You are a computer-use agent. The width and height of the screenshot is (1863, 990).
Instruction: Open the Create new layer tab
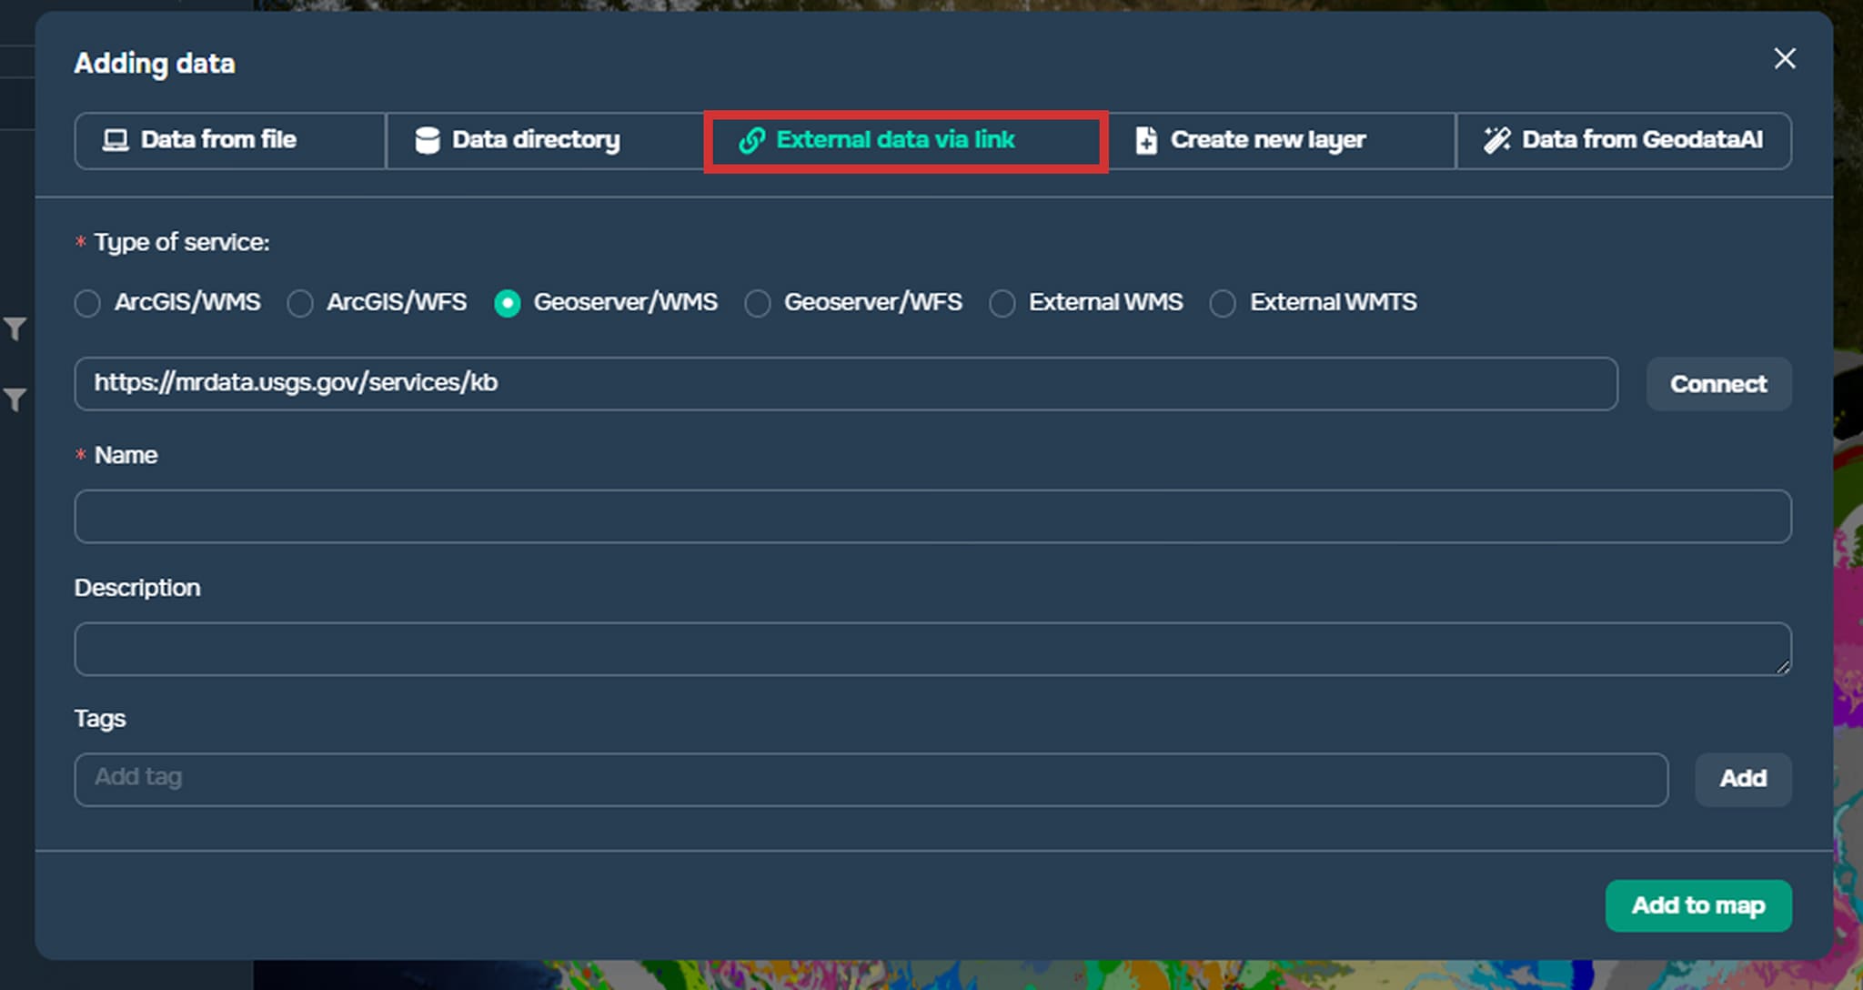click(1267, 140)
